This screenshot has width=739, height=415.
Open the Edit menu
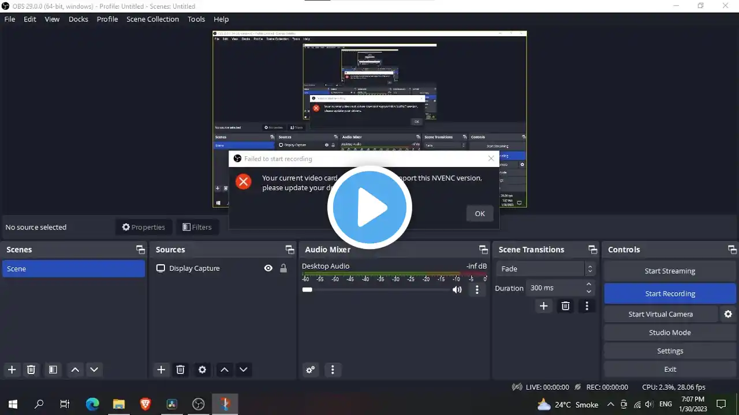pos(30,19)
